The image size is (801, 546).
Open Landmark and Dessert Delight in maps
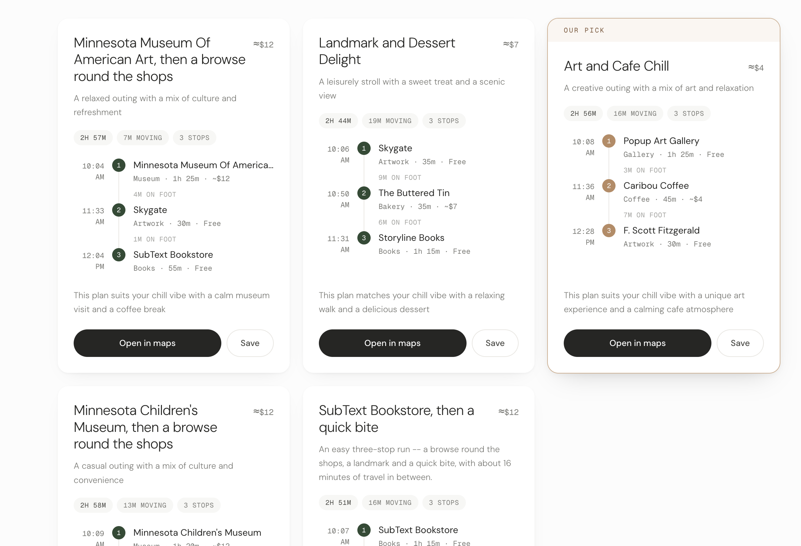392,343
